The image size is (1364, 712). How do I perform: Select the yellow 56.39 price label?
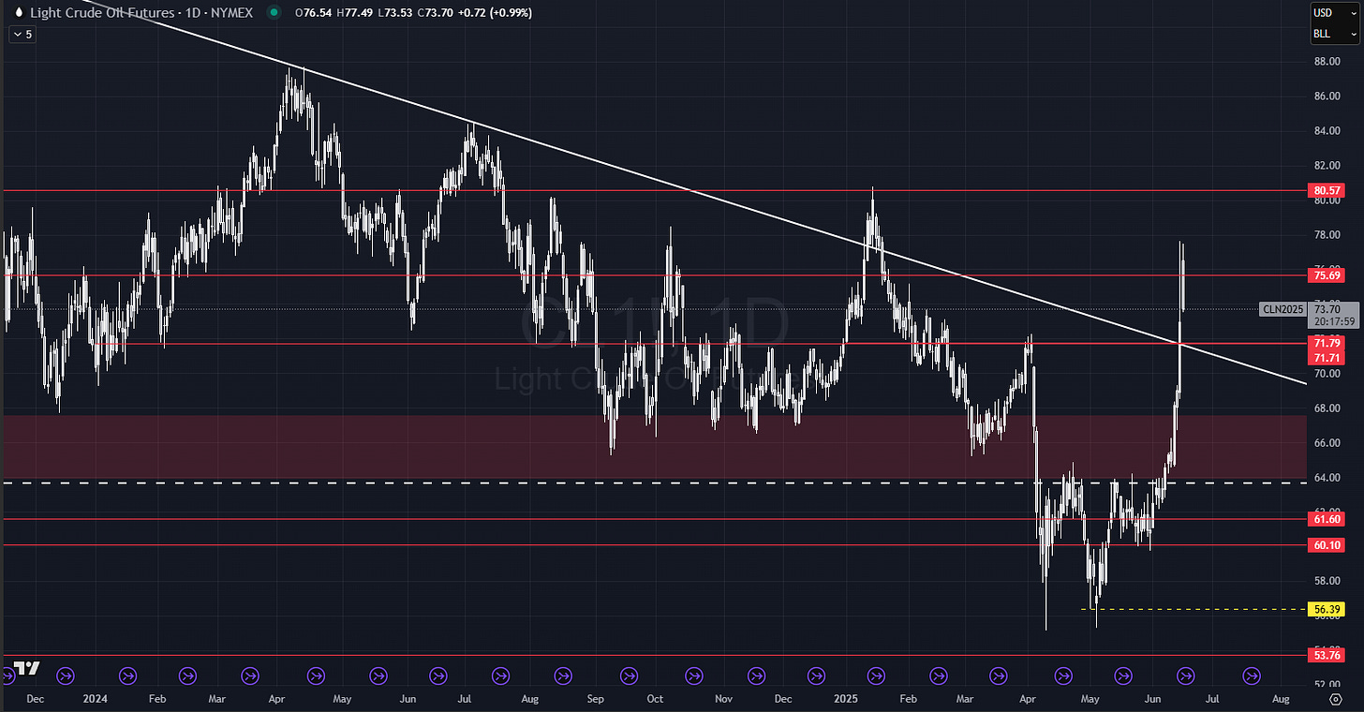(1327, 609)
